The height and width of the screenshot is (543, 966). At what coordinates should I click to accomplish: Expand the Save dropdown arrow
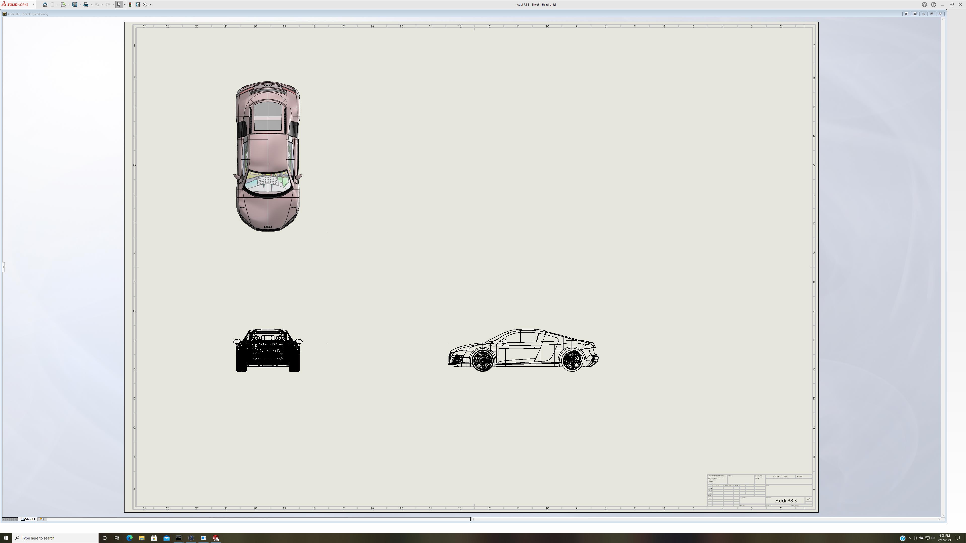tap(80, 5)
